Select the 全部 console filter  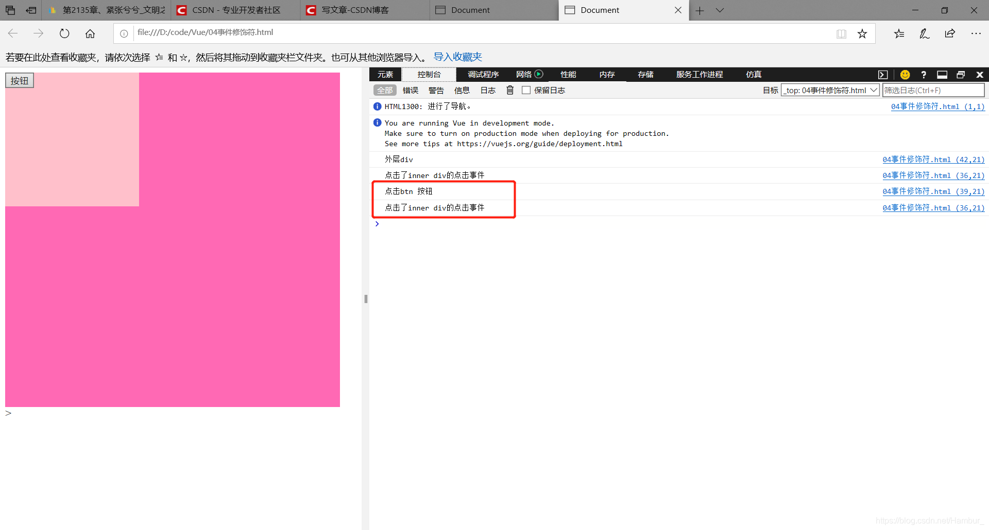click(385, 91)
